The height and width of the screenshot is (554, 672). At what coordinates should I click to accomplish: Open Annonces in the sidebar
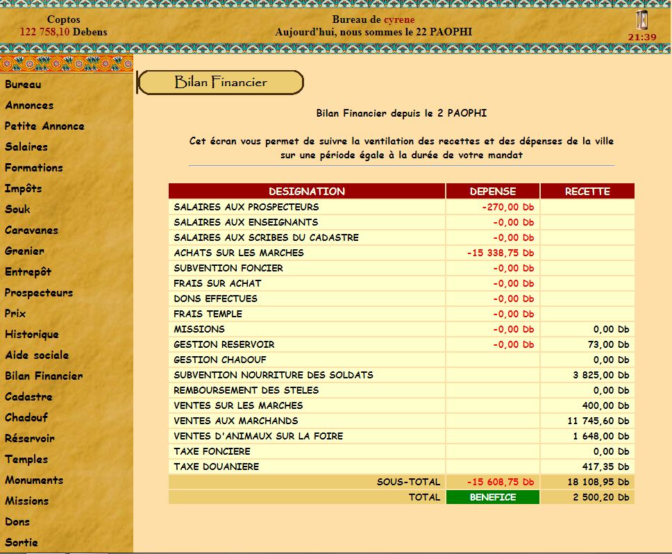(29, 106)
